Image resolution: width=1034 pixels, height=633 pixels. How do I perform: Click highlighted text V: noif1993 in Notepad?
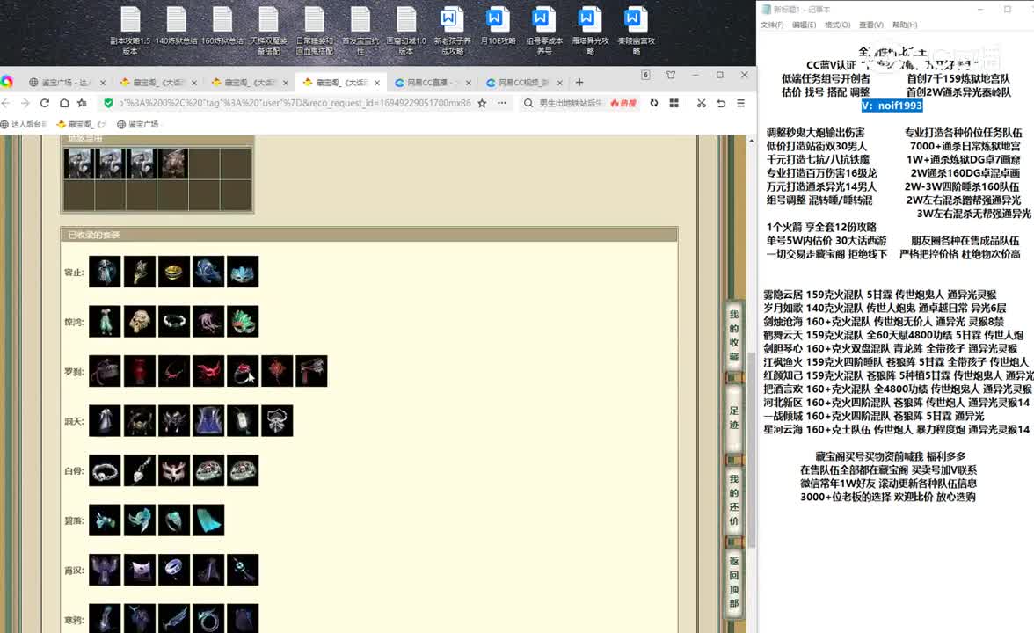(892, 105)
